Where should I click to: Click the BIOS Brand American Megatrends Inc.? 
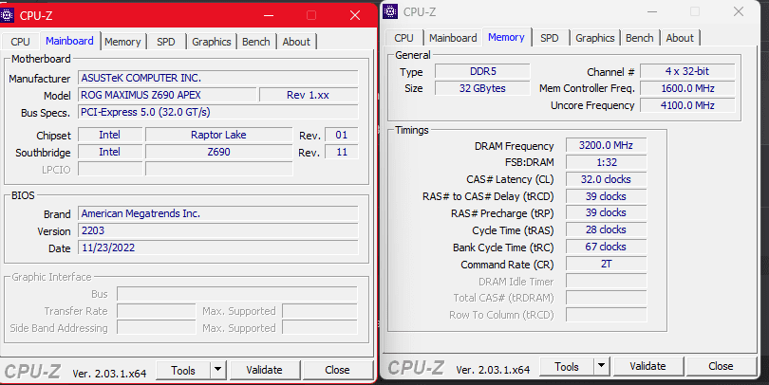[x=218, y=213]
